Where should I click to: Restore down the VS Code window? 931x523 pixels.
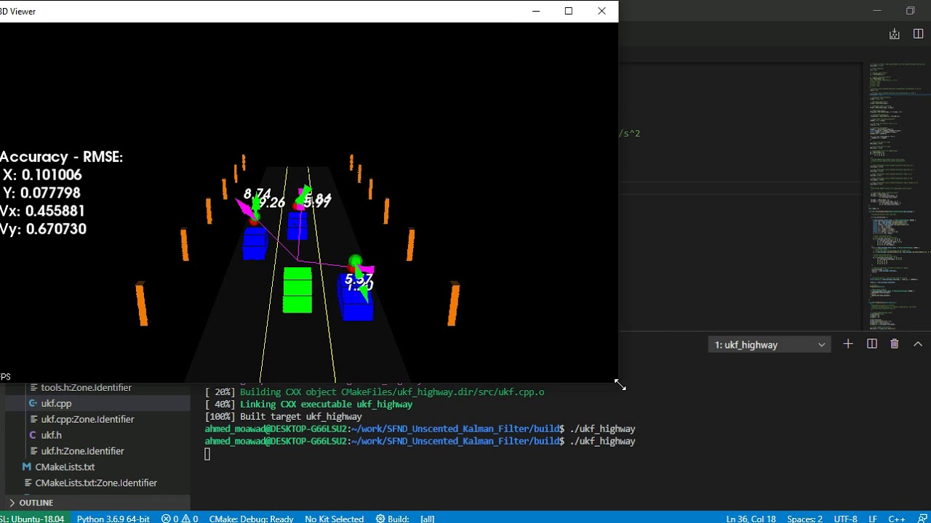point(911,11)
